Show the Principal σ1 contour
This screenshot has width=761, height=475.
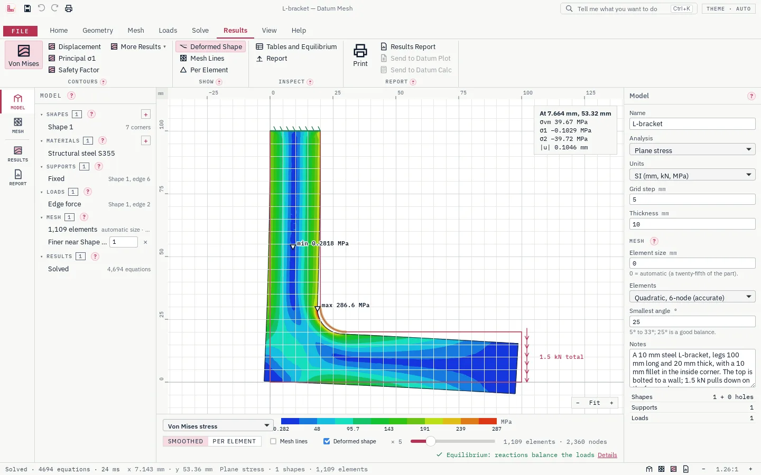(x=72, y=58)
